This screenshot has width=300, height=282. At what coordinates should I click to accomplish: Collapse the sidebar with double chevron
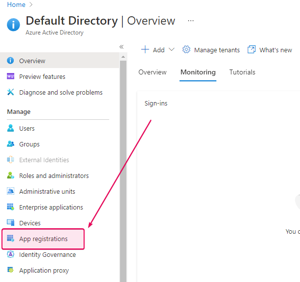coord(121,47)
